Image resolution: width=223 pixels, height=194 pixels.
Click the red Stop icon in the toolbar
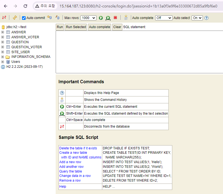115,17
